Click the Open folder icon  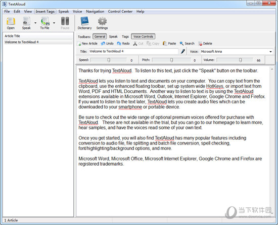[x=11, y=21]
